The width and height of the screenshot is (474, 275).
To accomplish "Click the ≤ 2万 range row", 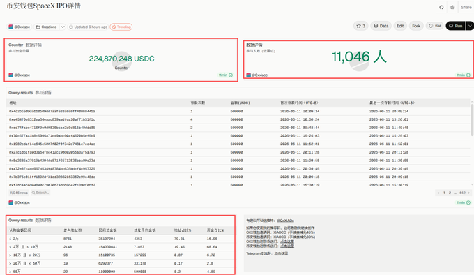I will pos(121,239).
